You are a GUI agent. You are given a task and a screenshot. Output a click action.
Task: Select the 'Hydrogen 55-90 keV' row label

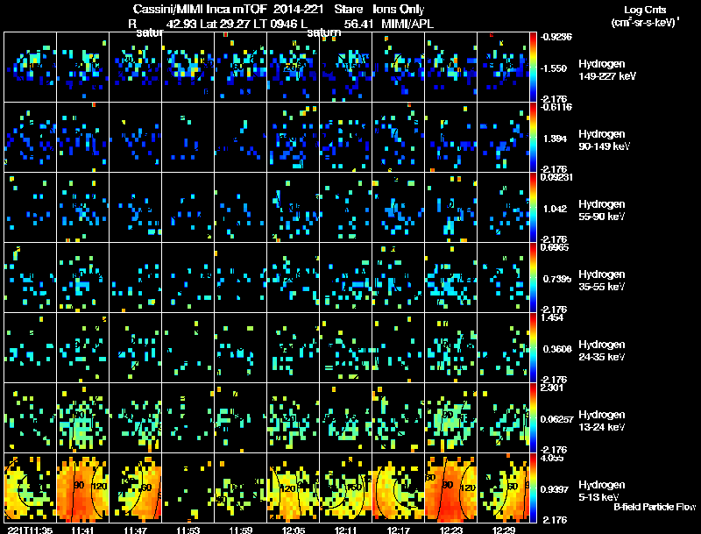coord(602,210)
